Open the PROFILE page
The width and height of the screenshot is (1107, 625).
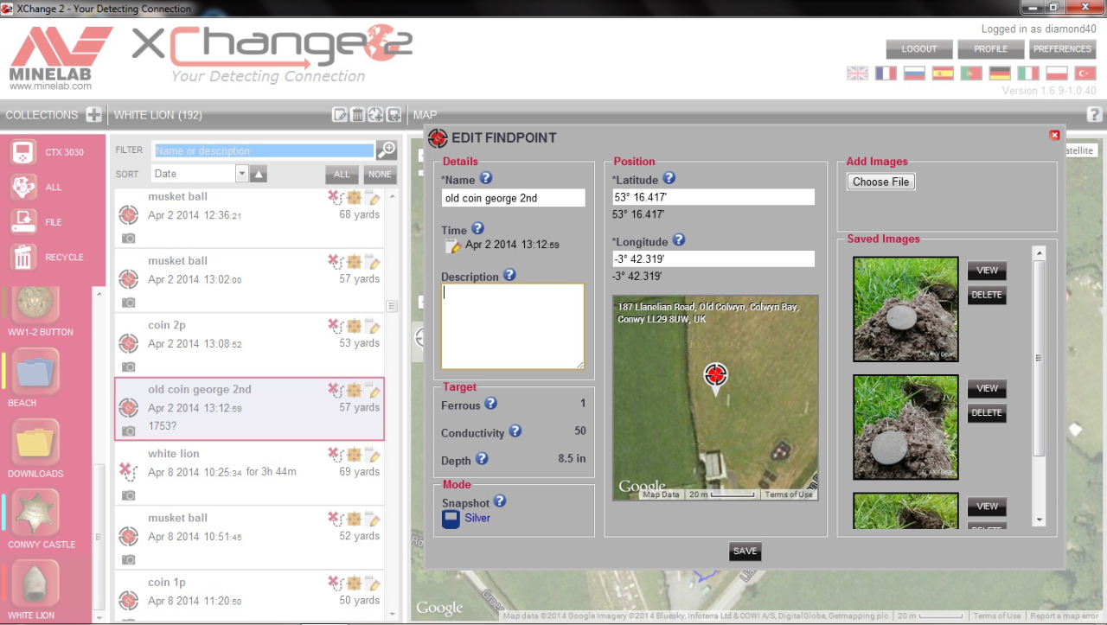point(990,49)
